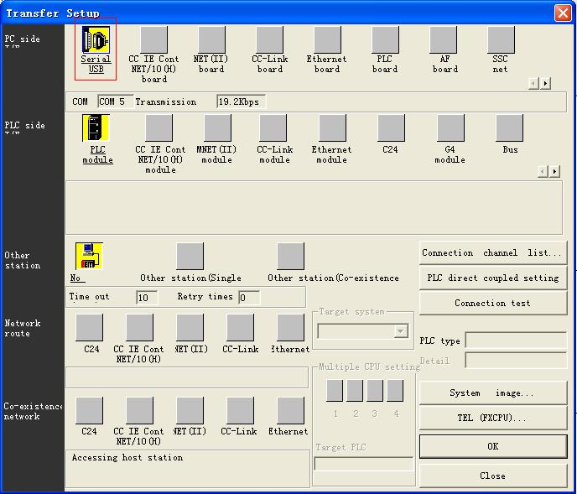
Task: Click the Other station (Single network) icon
Action: click(190, 257)
